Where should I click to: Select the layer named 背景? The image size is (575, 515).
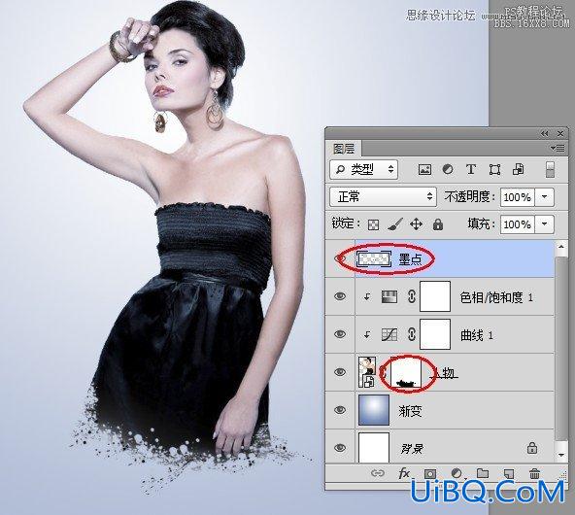pyautogui.click(x=411, y=448)
